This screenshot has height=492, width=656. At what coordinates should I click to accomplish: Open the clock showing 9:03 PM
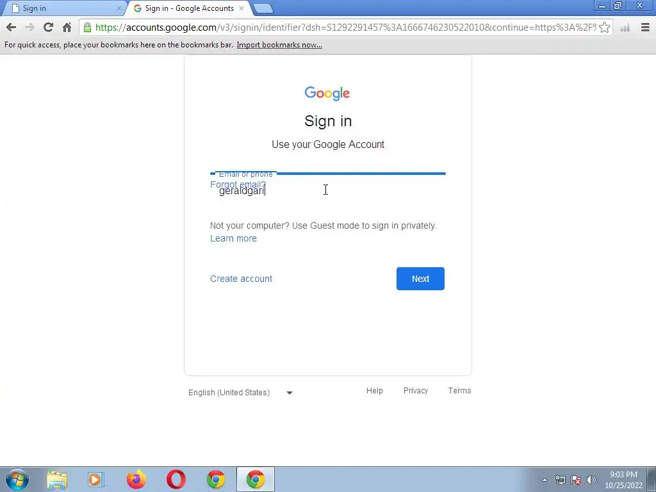pos(623,480)
